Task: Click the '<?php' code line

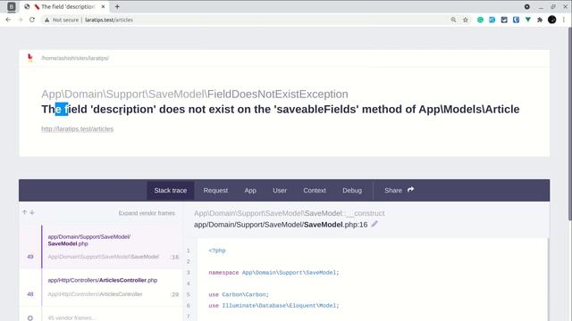Action: 217,251
